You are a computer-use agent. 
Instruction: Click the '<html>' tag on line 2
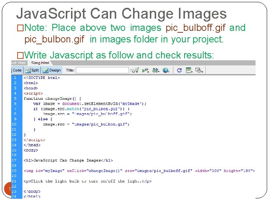(31, 83)
